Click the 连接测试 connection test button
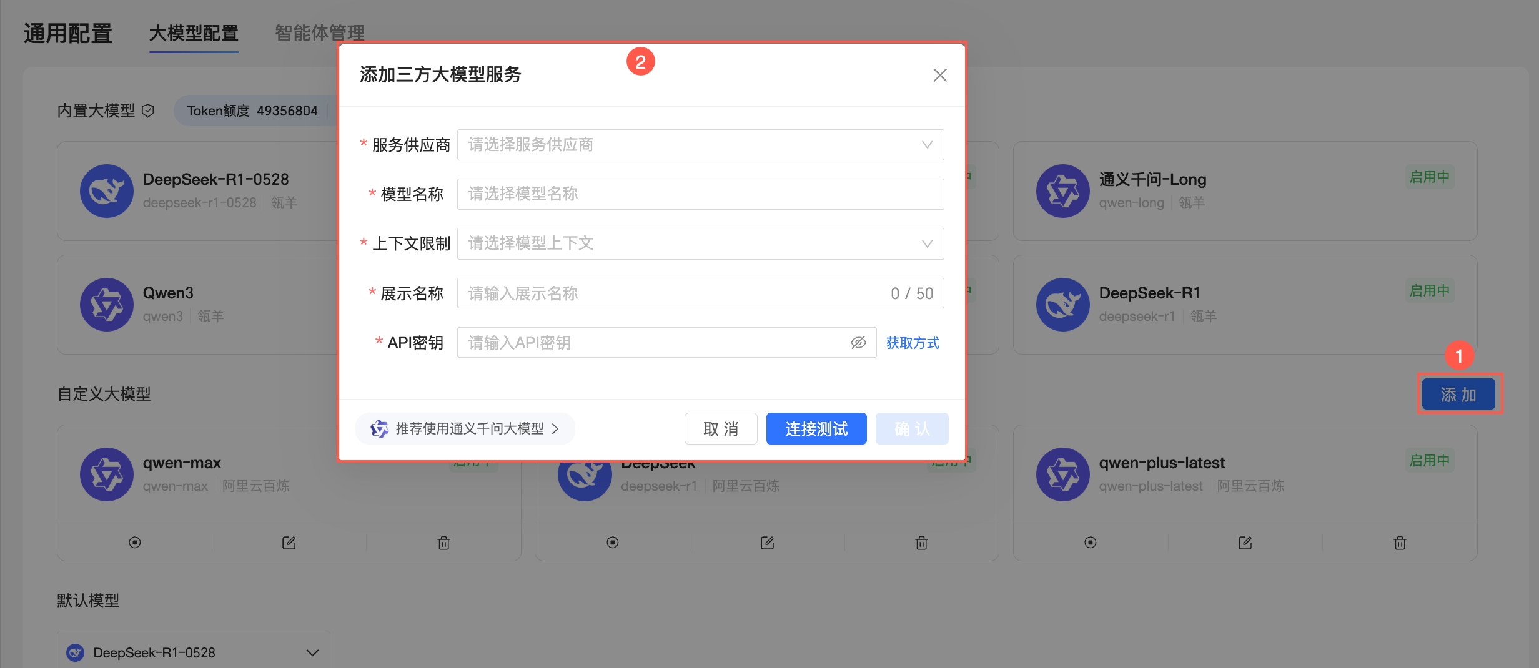The height and width of the screenshot is (668, 1539). [x=816, y=429]
